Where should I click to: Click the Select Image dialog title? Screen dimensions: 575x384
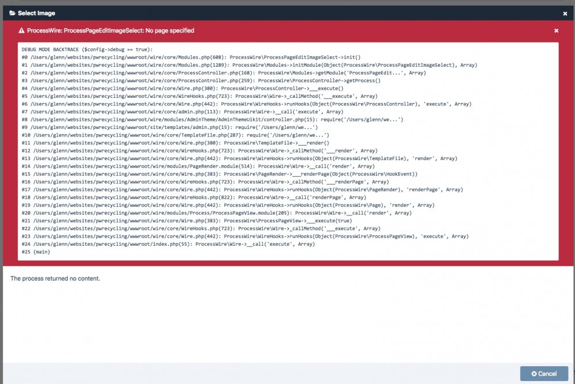coord(36,13)
